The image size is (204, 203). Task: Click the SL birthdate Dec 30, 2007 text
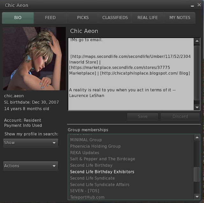pyautogui.click(x=31, y=102)
